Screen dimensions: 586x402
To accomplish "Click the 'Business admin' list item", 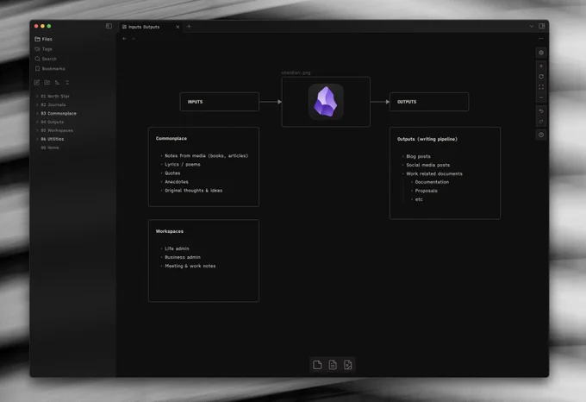I will (183, 257).
